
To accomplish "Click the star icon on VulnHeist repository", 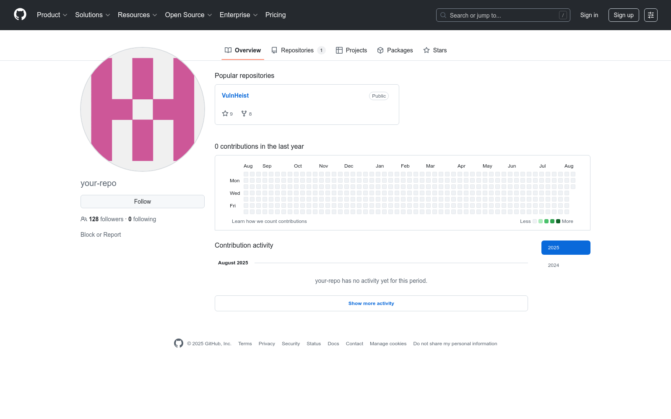I will click(x=225, y=114).
